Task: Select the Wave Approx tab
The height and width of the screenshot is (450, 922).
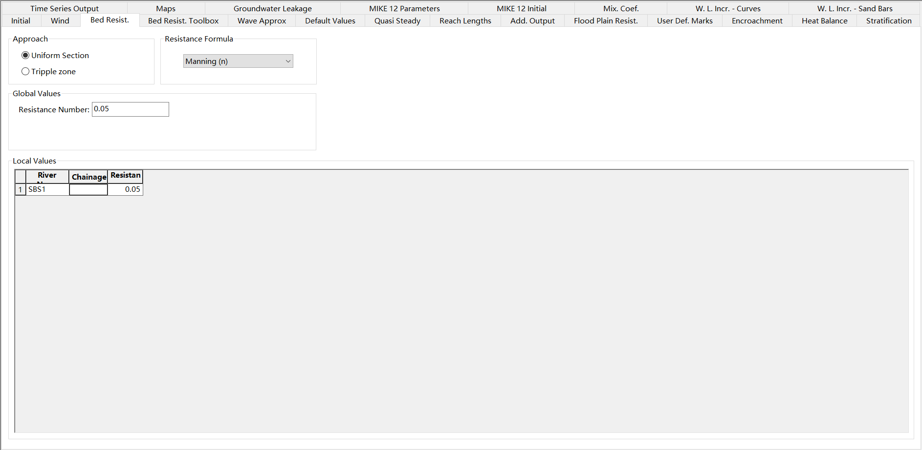Action: (262, 21)
